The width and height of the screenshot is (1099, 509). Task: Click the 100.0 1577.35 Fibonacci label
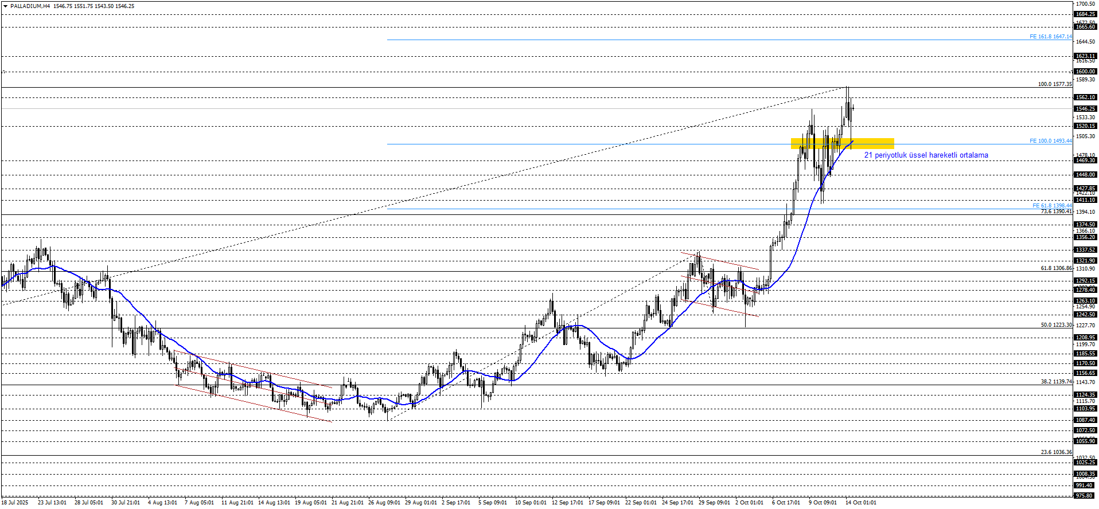[x=1054, y=84]
